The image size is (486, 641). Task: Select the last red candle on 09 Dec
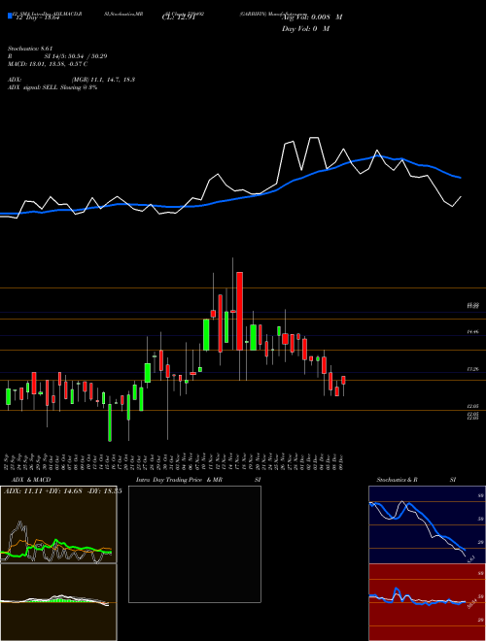pyautogui.click(x=344, y=380)
